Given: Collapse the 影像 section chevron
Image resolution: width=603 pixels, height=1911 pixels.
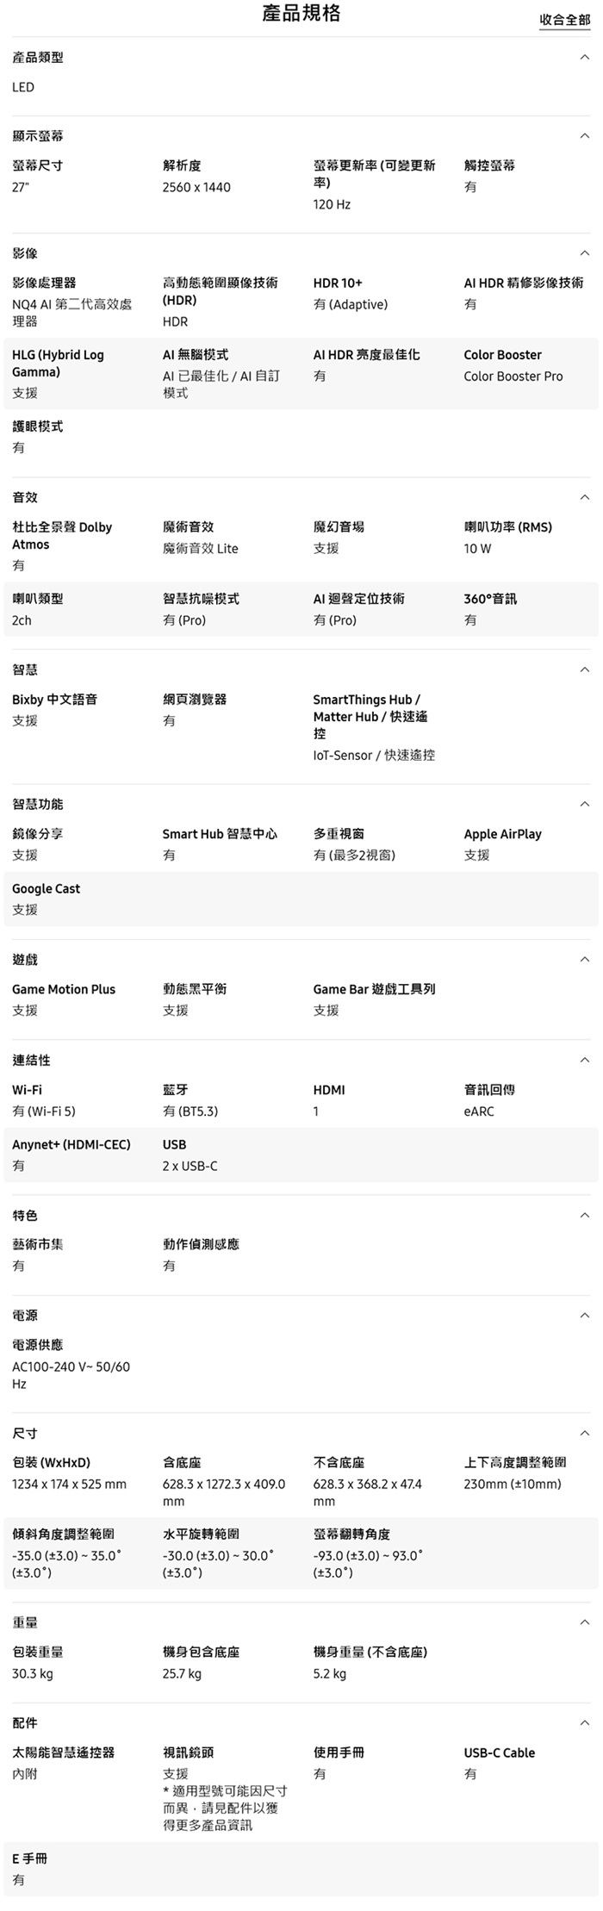Looking at the screenshot, I should [585, 253].
